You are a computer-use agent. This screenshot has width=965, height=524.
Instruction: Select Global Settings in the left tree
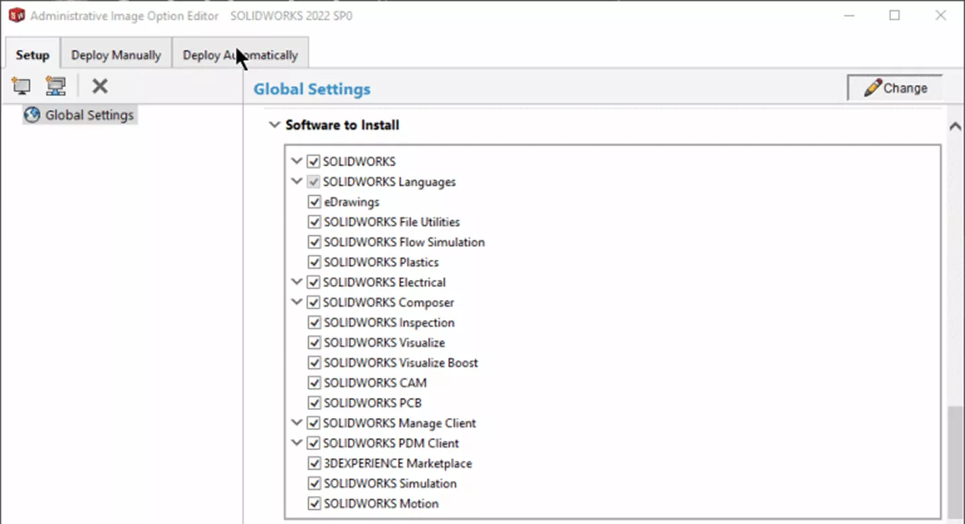pyautogui.click(x=80, y=115)
